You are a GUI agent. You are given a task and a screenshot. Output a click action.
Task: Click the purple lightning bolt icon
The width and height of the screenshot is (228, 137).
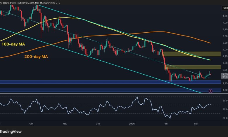pos(211,91)
